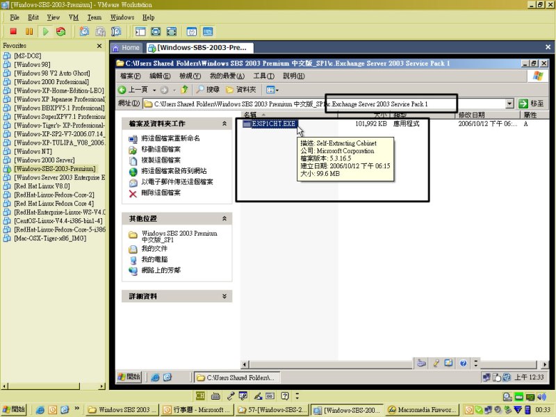The height and width of the screenshot is (417, 556).
Task: Select [Windows 2000 Server] in Favorites
Action: 44,160
